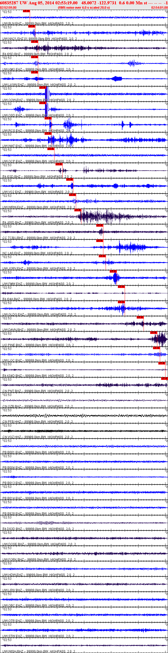
Task: Click the PB B928 EHZ station label
Action: (x=38, y=514)
